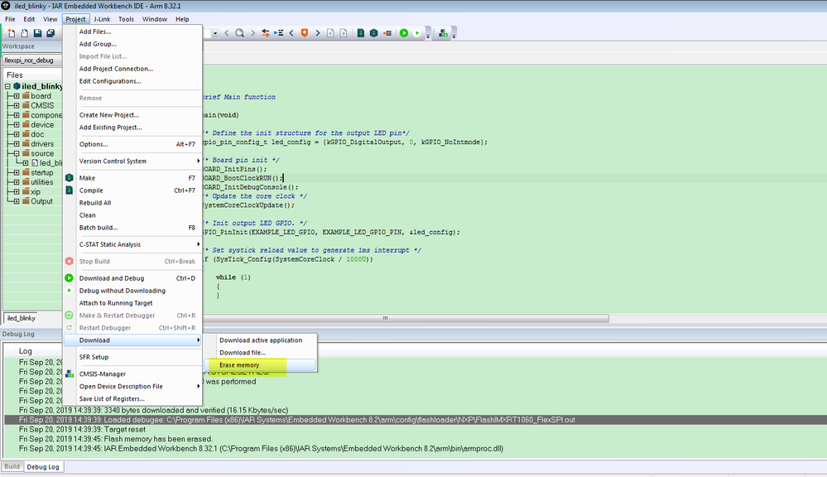Click the Toggle Breakpoint toolbar icon
The height and width of the screenshot is (477, 827).
(387, 33)
